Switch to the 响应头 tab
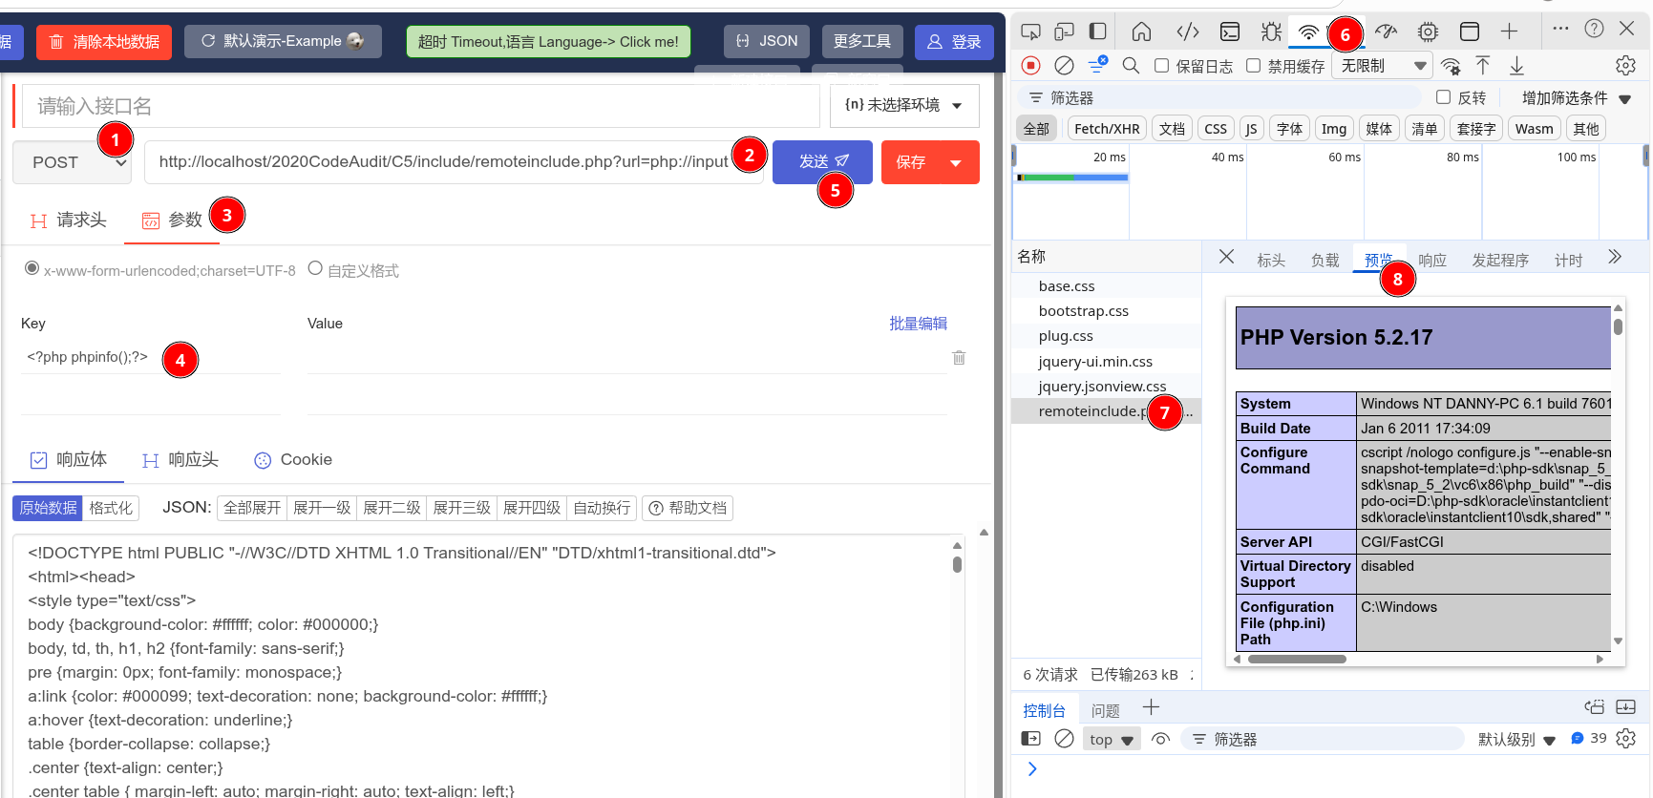This screenshot has height=798, width=1653. pyautogui.click(x=180, y=460)
